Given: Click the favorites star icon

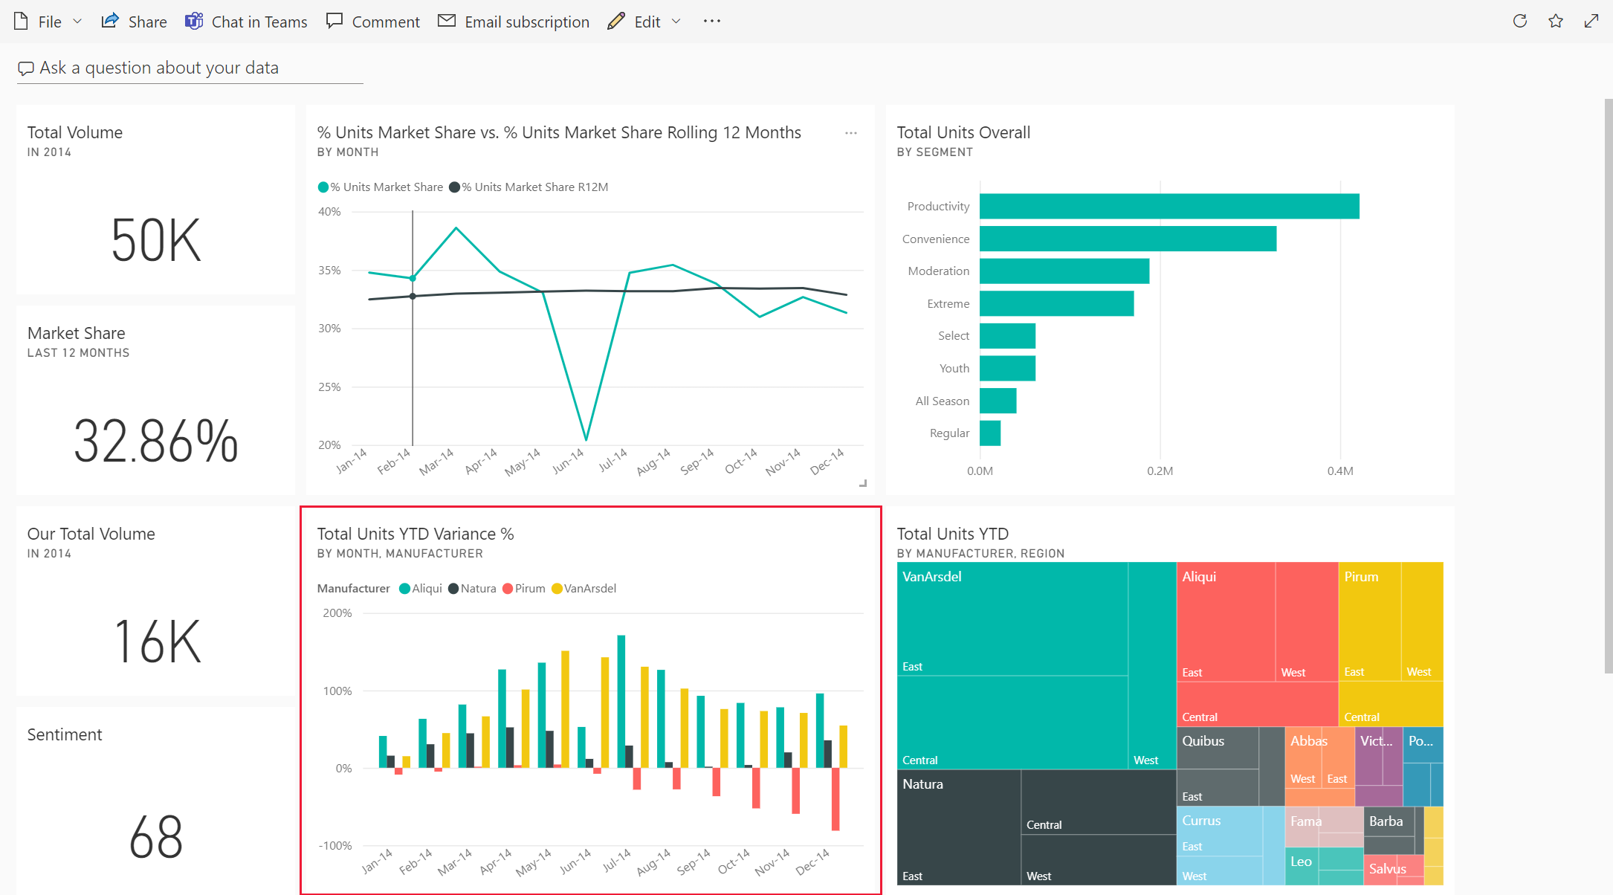Looking at the screenshot, I should [1557, 21].
